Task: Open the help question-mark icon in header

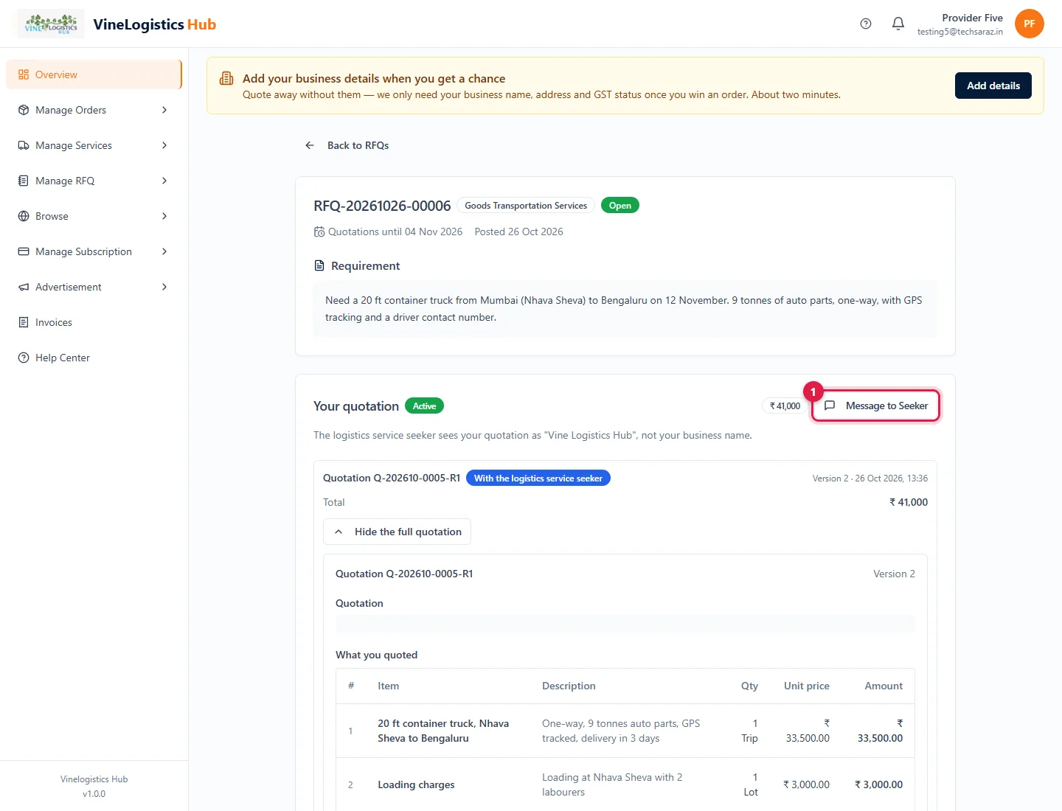Action: coord(866,24)
